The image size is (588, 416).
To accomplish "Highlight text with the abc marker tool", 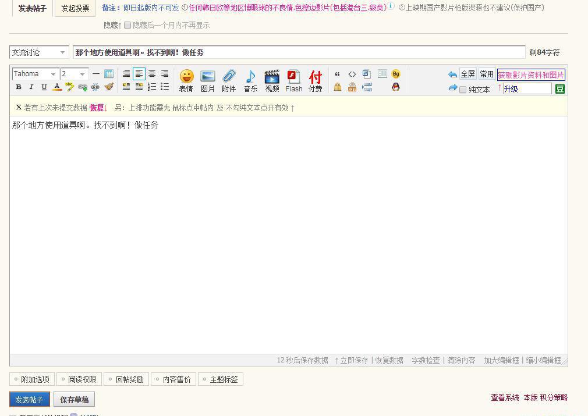I will point(70,87).
